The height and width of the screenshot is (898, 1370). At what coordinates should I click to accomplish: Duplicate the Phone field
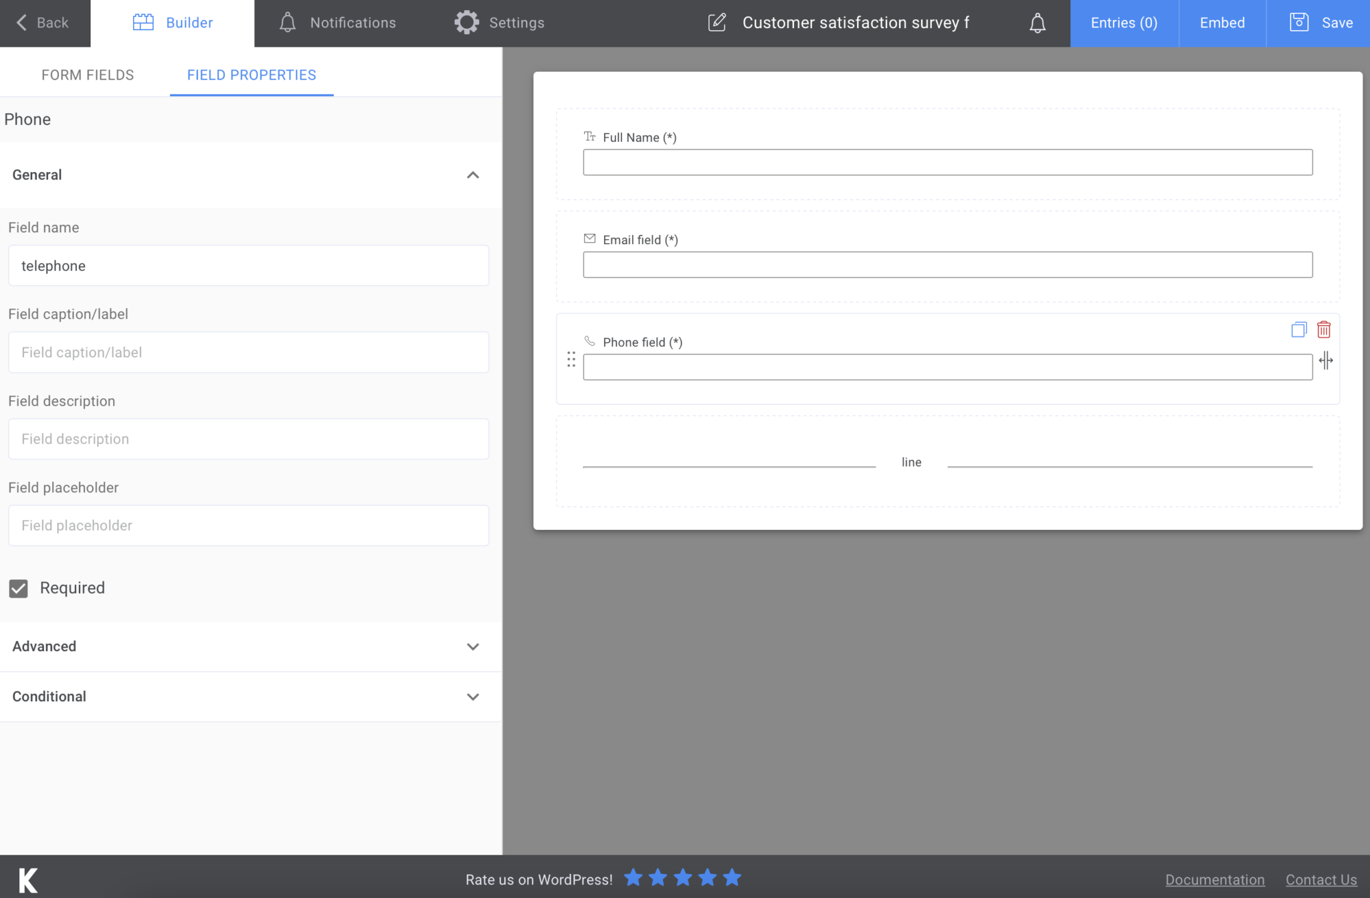[x=1298, y=329]
